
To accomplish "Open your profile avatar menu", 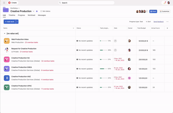I will tap(168, 3).
